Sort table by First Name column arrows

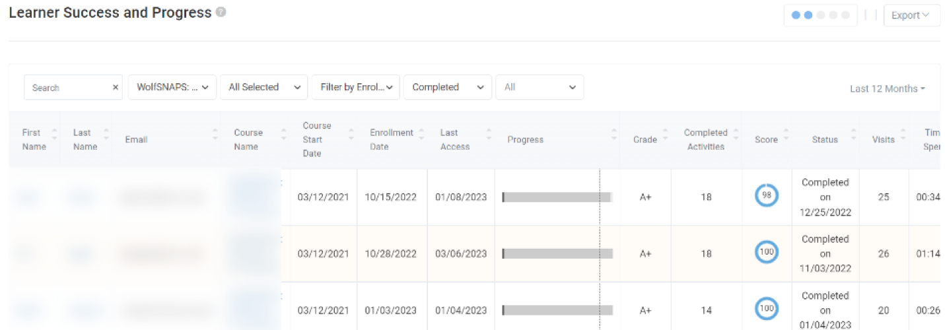click(x=55, y=139)
